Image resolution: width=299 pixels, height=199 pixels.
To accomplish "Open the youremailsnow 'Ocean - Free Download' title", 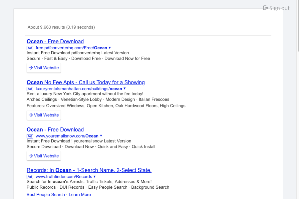I will point(55,129).
